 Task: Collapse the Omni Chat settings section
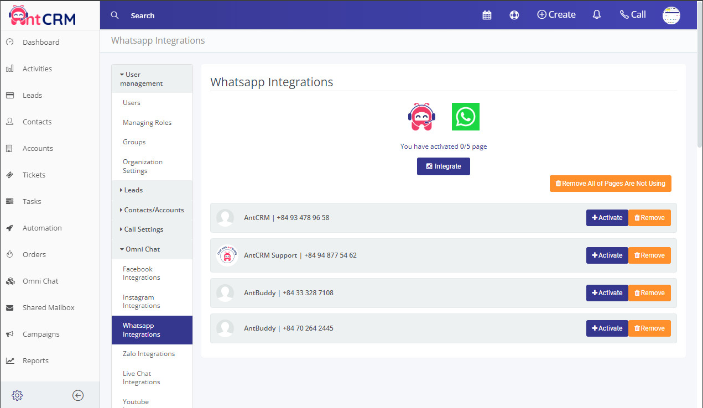tap(152, 249)
